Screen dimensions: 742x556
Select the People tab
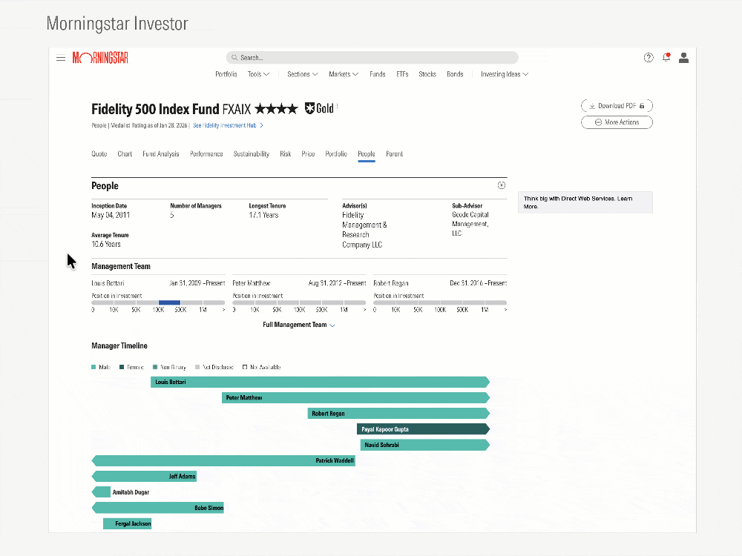(367, 154)
